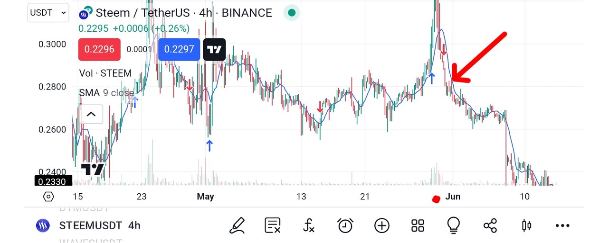
Task: Tap the alert clock icon
Action: click(x=345, y=225)
